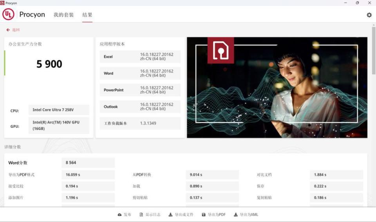This screenshot has height=222, width=376.
Task: Click the Outlook version row
Action: (140, 107)
